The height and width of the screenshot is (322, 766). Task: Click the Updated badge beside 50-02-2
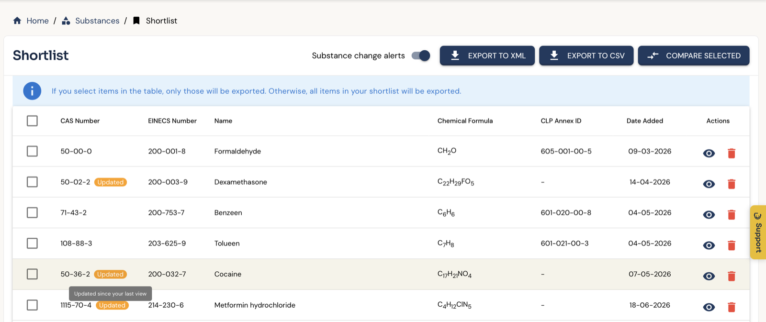(x=111, y=182)
